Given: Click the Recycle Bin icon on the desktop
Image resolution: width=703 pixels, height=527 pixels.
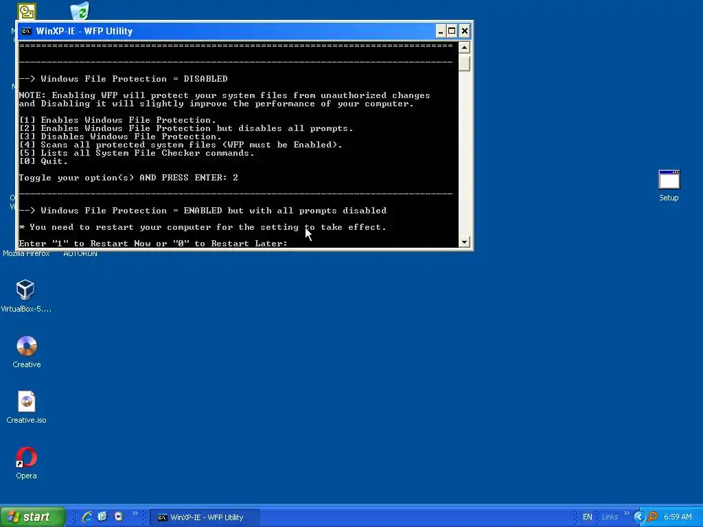Looking at the screenshot, I should tap(80, 11).
